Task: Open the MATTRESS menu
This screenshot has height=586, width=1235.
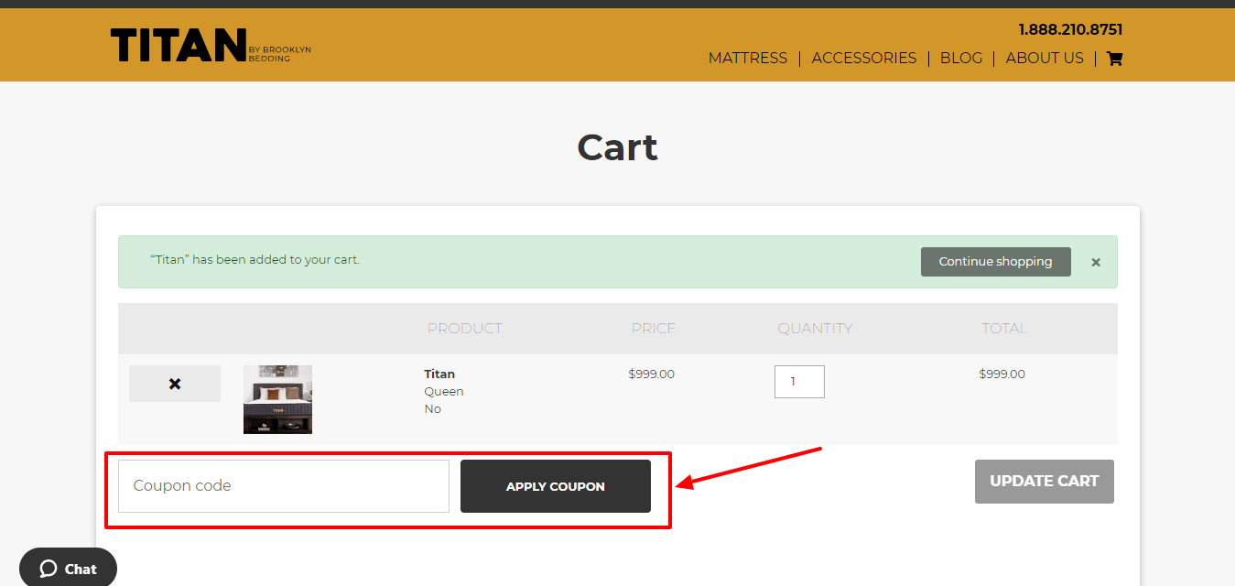Action: pyautogui.click(x=748, y=58)
